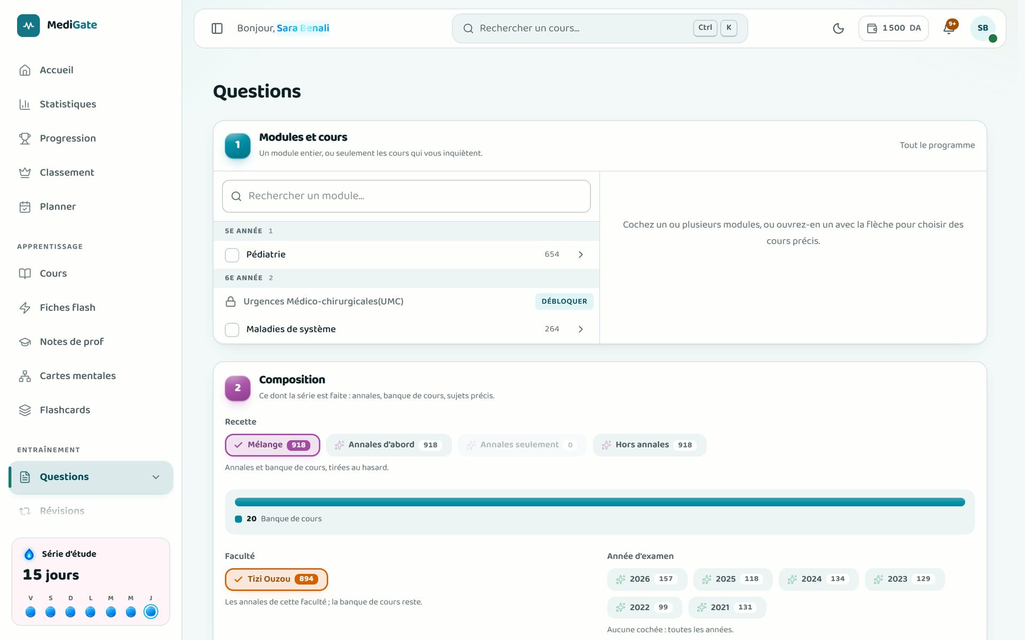Select exam year 2024
This screenshot has width=1025, height=640.
point(818,579)
